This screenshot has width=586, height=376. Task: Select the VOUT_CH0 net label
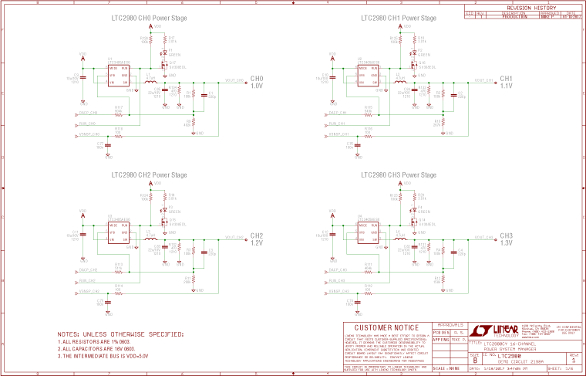234,80
